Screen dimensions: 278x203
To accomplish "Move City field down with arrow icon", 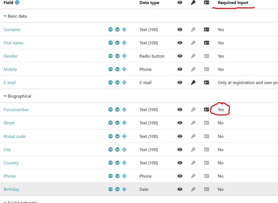I will (x=117, y=150).
